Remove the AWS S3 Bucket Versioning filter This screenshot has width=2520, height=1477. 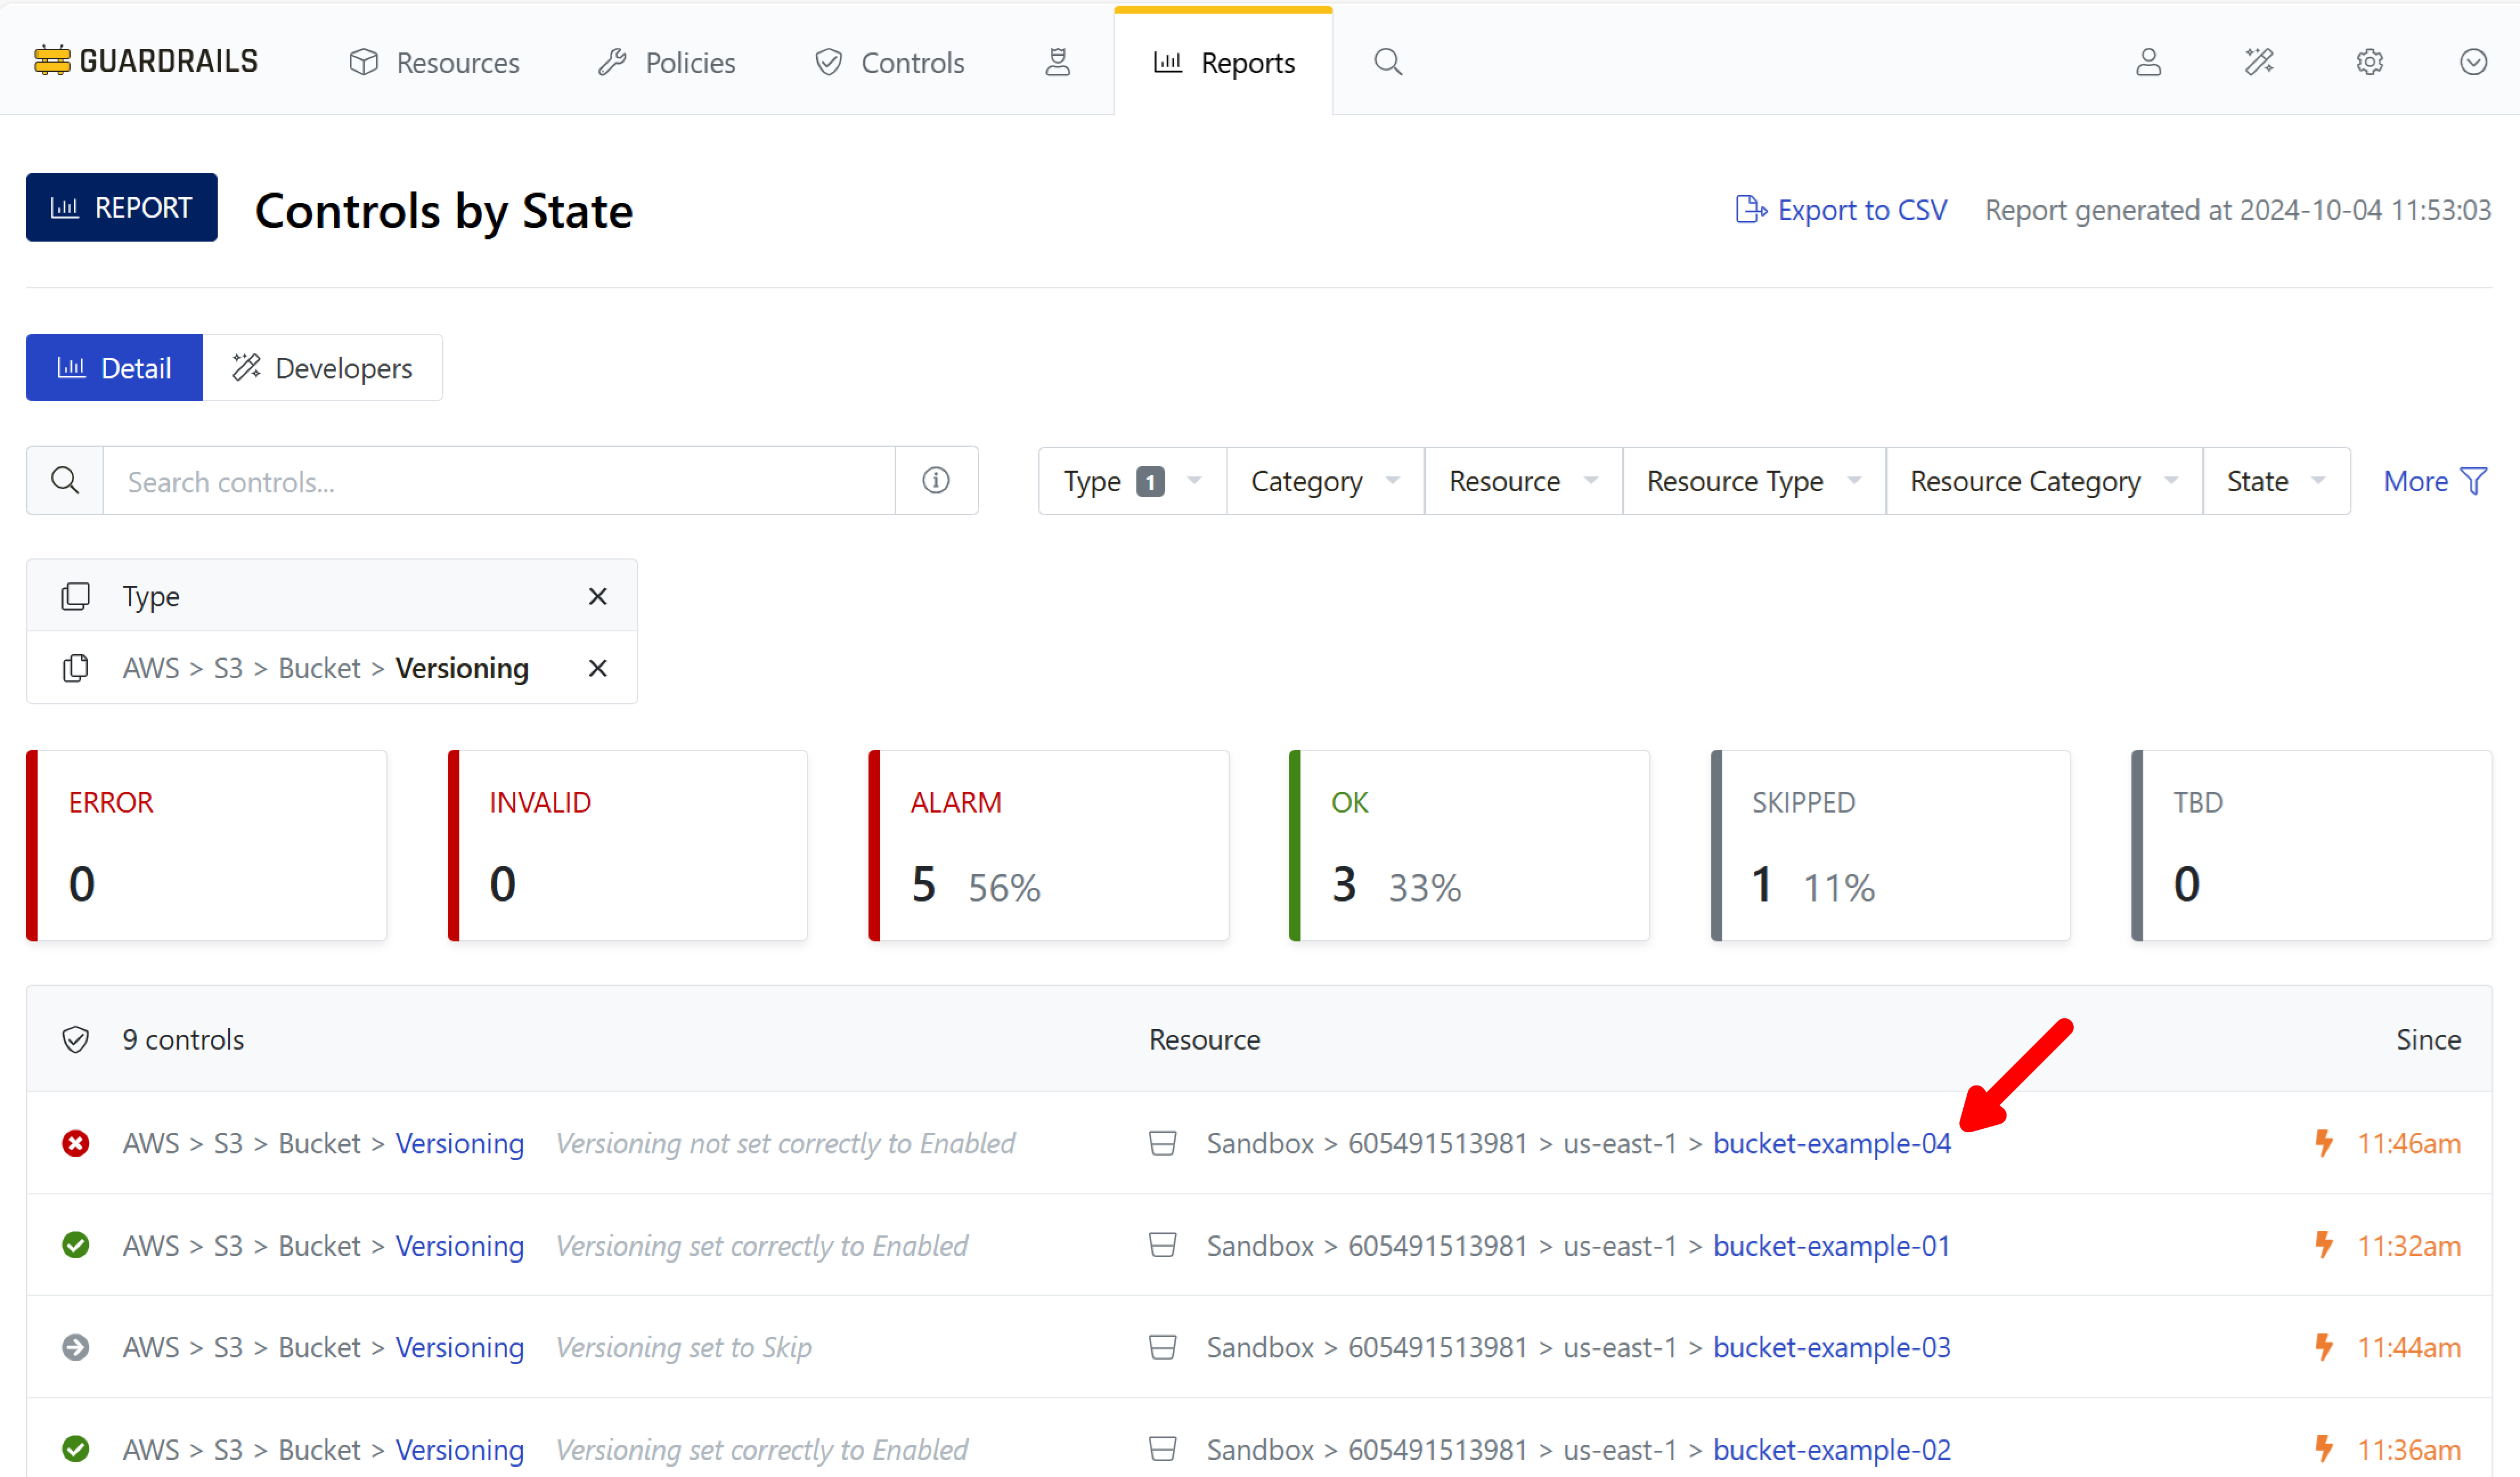click(597, 668)
